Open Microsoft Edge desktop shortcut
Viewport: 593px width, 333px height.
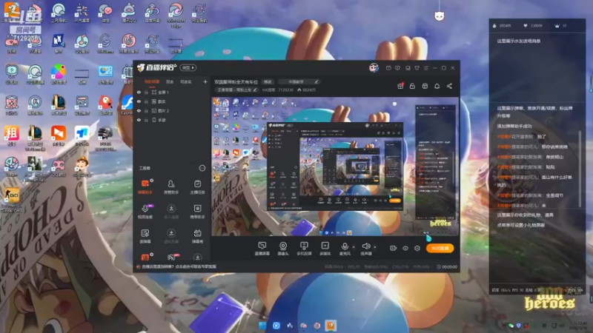(x=176, y=14)
